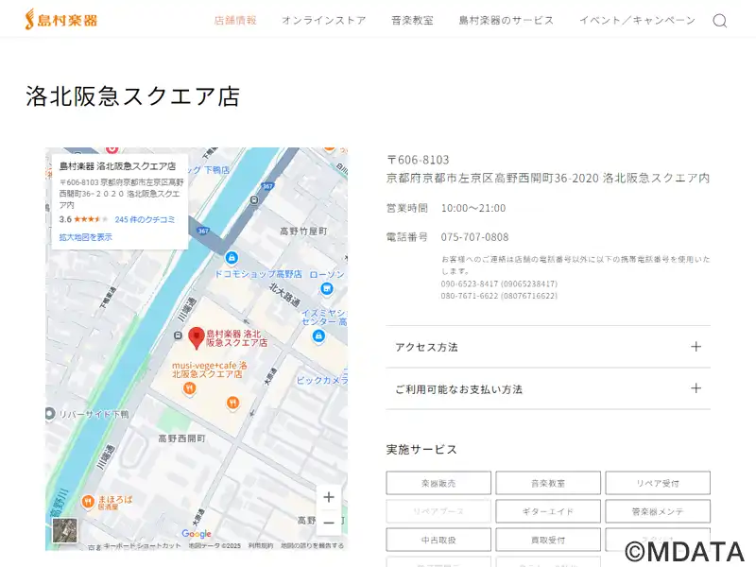756x567 pixels.
Task: Click the phone number 075-707-0808
Action: [474, 237]
